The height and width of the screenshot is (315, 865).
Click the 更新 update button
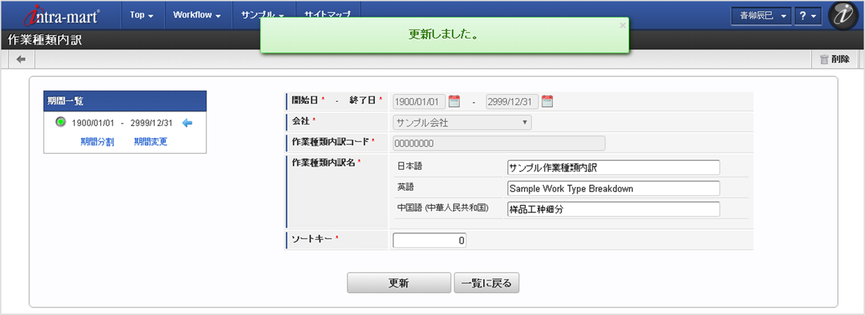(399, 283)
